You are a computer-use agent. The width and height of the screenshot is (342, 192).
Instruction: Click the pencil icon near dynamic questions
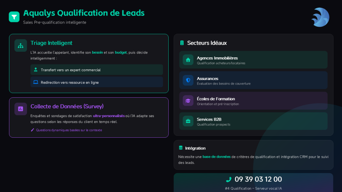(x=32, y=130)
